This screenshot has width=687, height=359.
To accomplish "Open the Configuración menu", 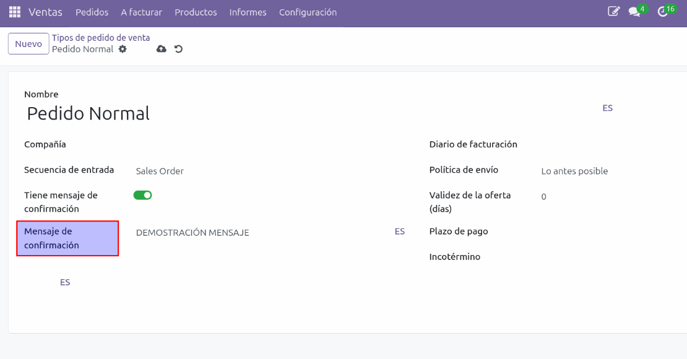I will [x=308, y=12].
